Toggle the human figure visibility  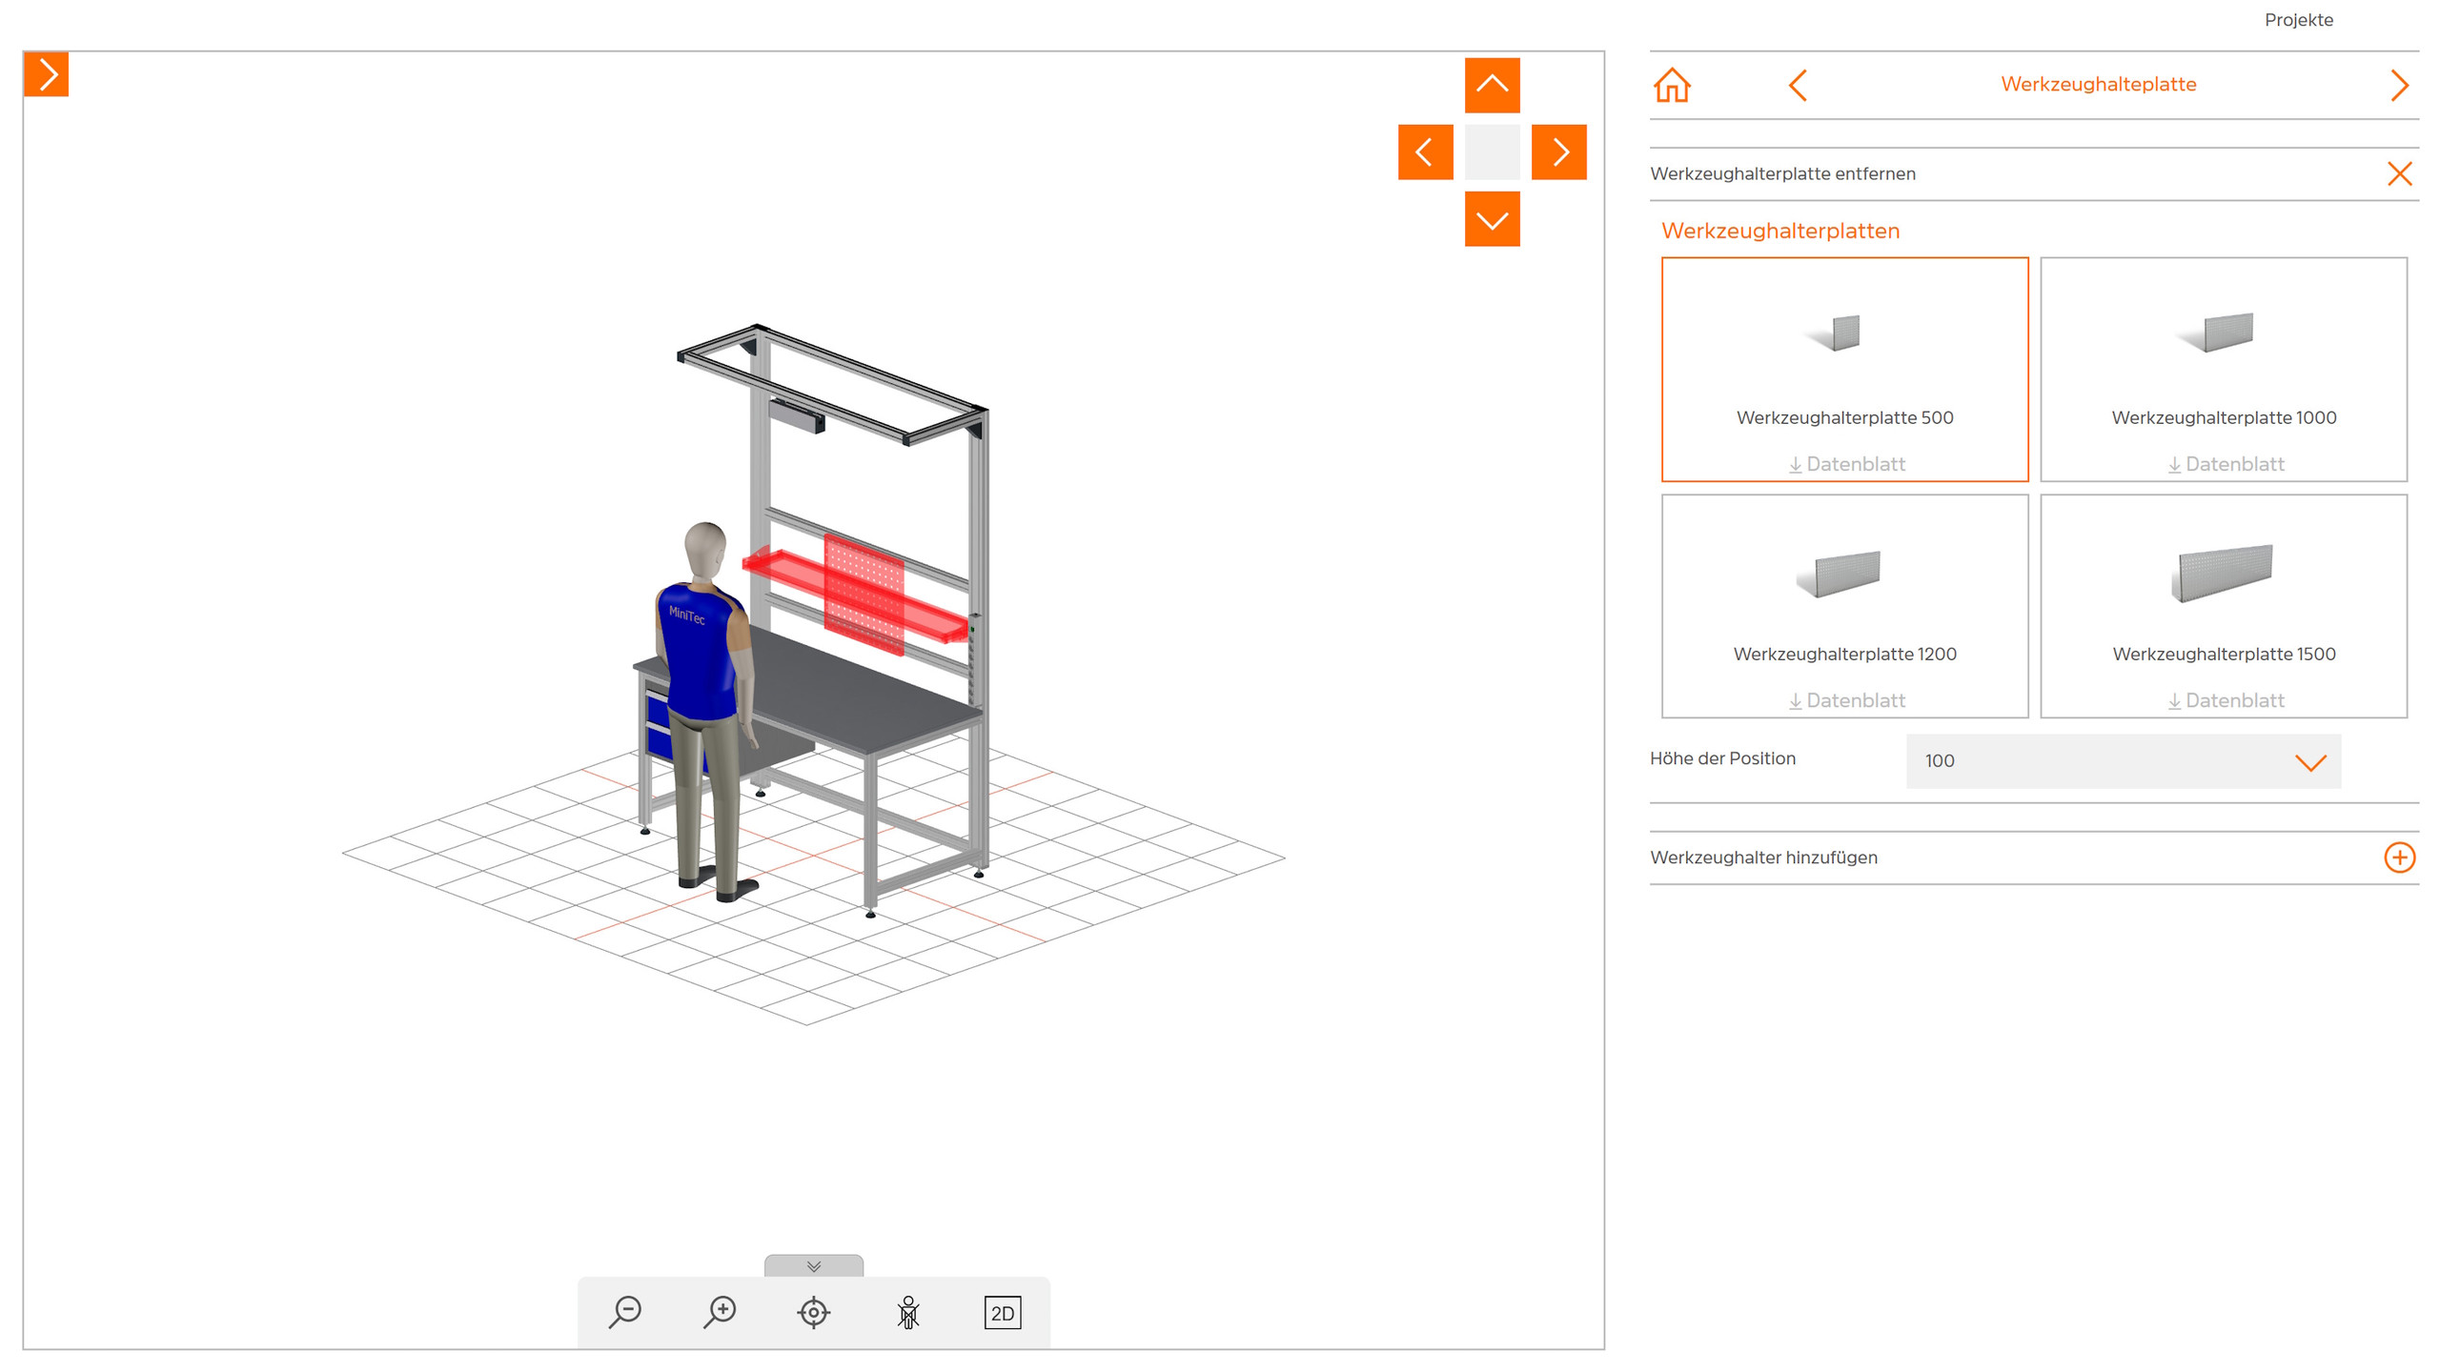(x=907, y=1312)
